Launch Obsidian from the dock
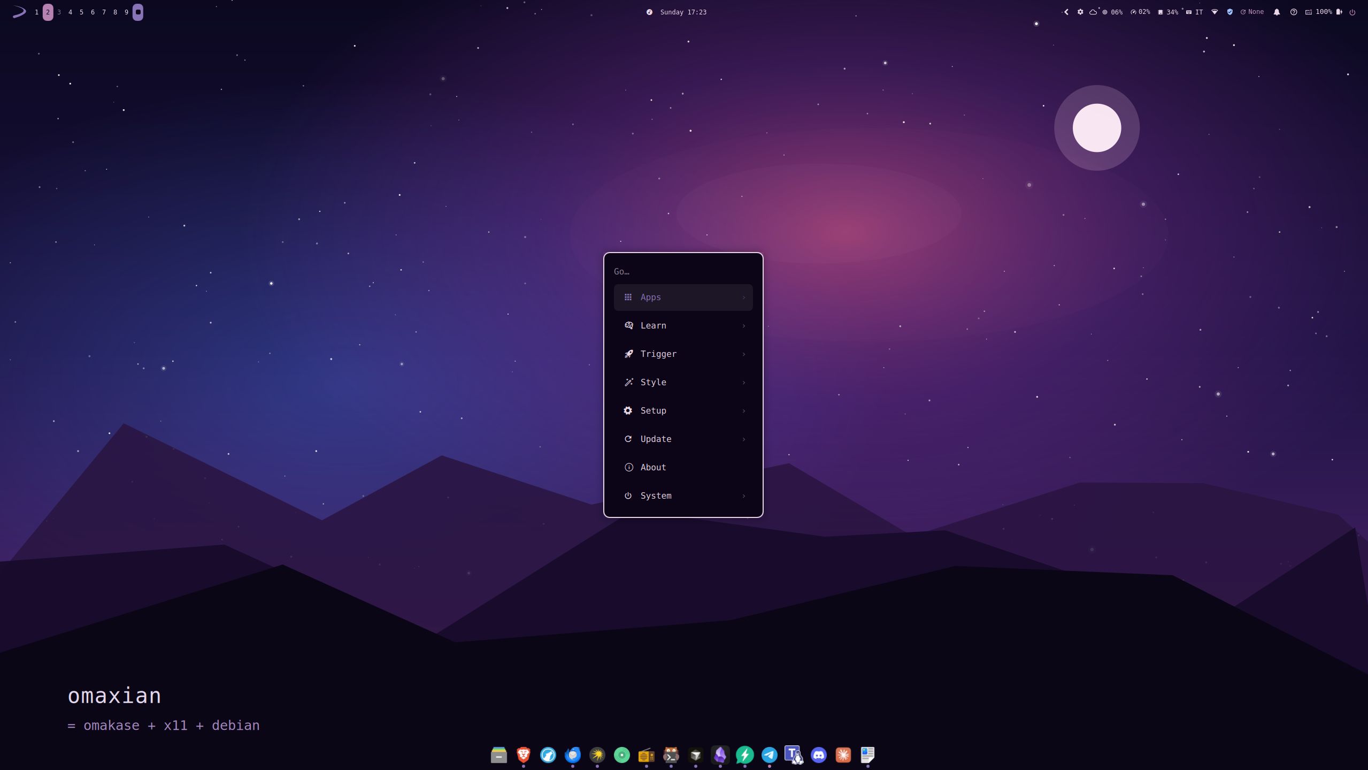 tap(720, 754)
